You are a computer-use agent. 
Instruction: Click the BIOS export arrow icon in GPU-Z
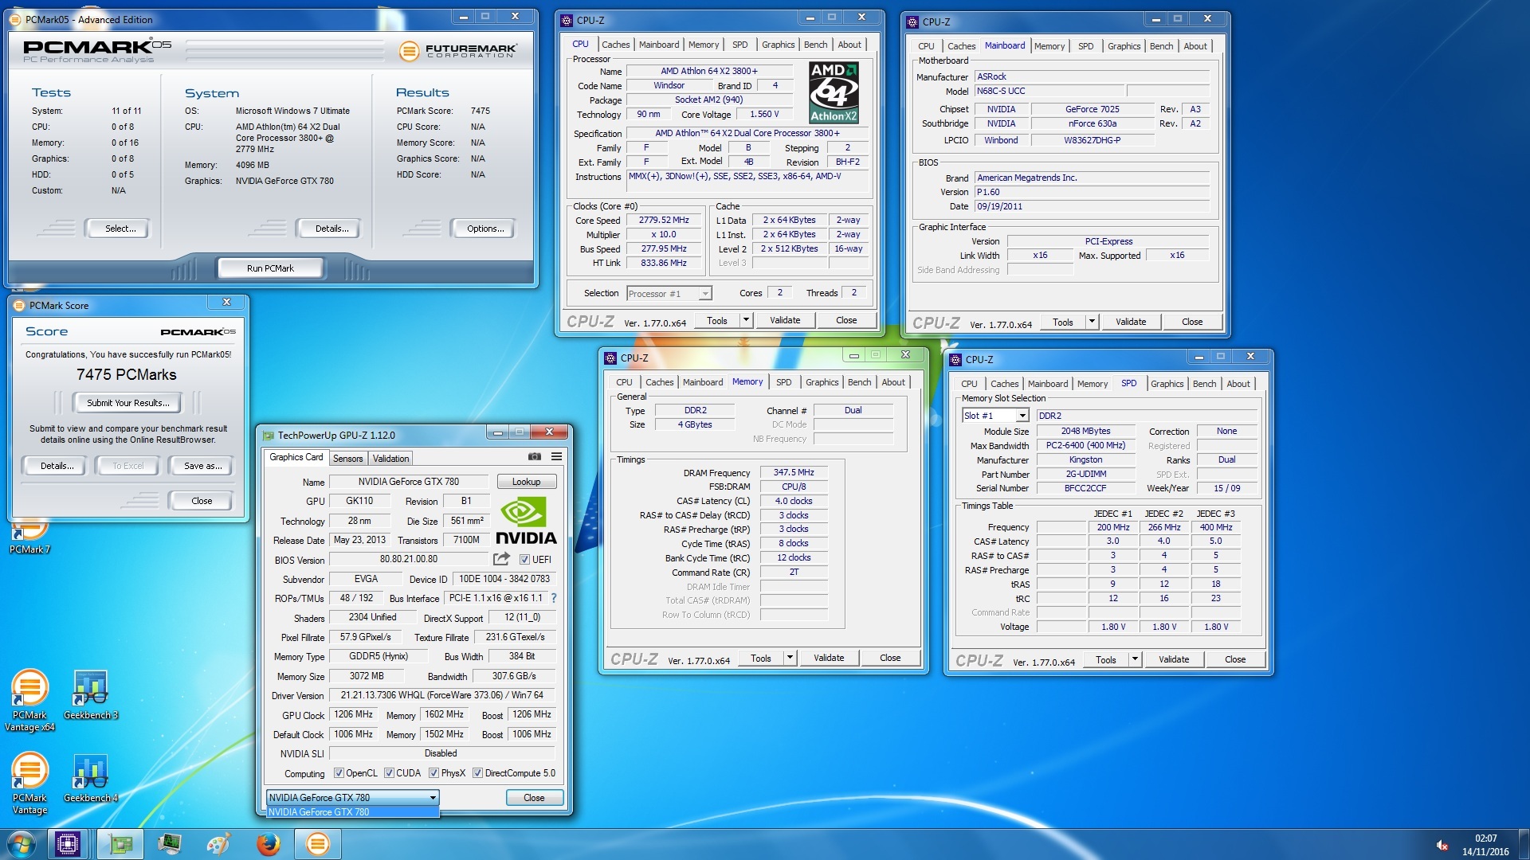tap(501, 559)
